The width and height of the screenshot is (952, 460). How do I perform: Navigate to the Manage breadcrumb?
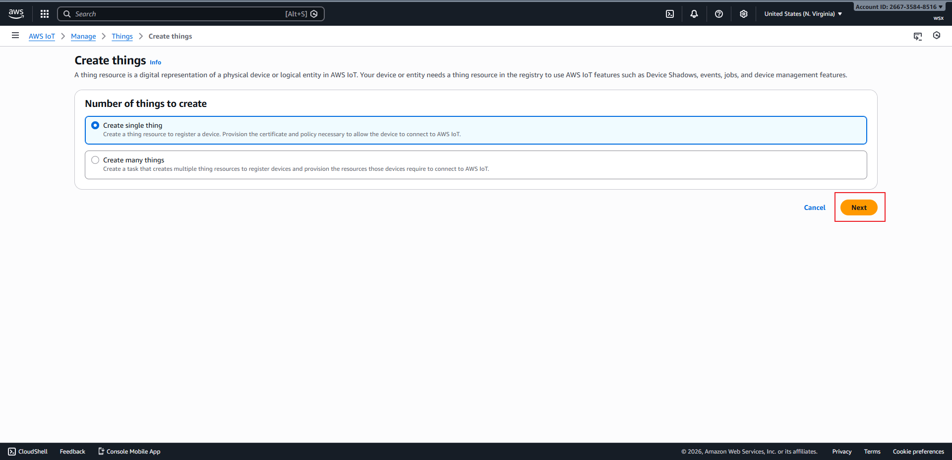[x=83, y=36]
